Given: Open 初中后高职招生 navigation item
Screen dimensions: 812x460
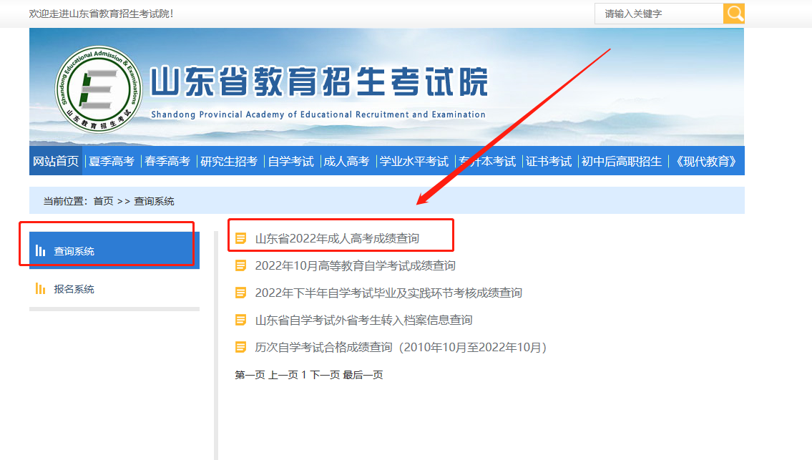Looking at the screenshot, I should (x=622, y=161).
